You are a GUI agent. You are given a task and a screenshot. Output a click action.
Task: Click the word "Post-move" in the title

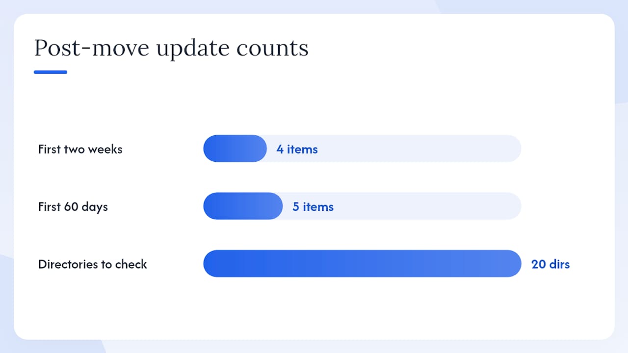91,49
